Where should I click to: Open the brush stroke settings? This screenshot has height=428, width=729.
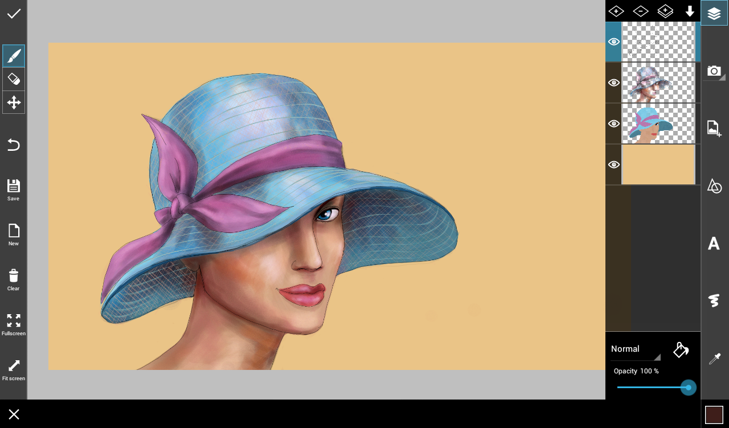(714, 301)
